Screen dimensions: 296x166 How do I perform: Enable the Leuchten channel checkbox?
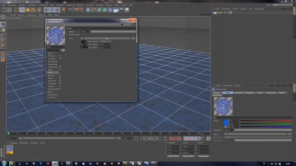[x=60, y=59]
